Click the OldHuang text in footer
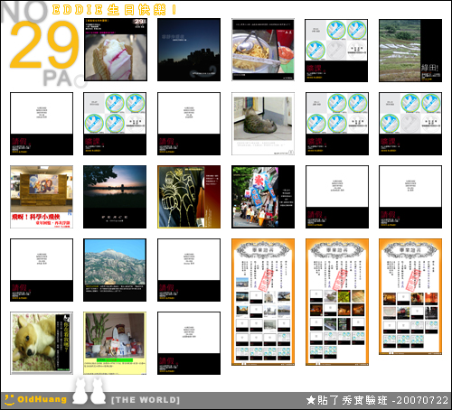Viewport: 452px width, 410px height. pyautogui.click(x=42, y=399)
